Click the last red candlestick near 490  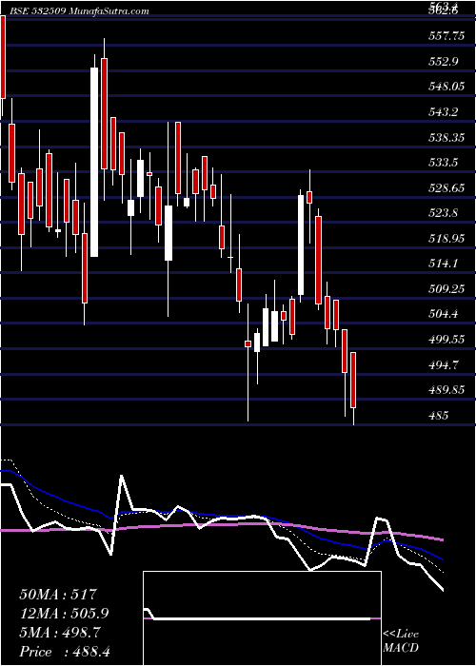(x=353, y=381)
